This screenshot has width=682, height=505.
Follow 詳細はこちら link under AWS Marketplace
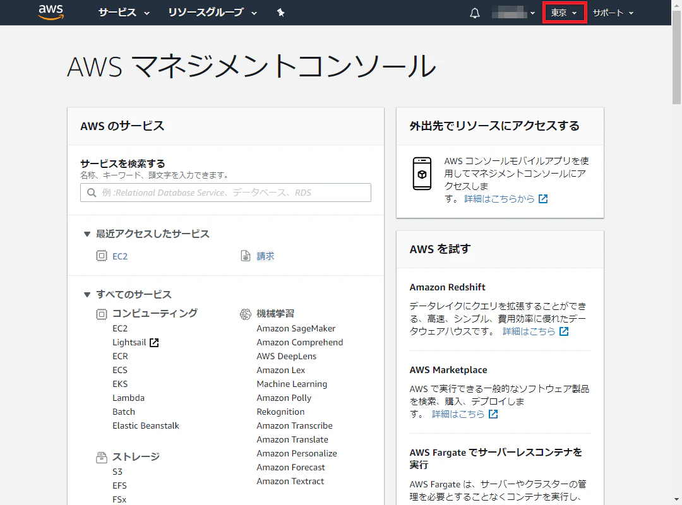458,414
